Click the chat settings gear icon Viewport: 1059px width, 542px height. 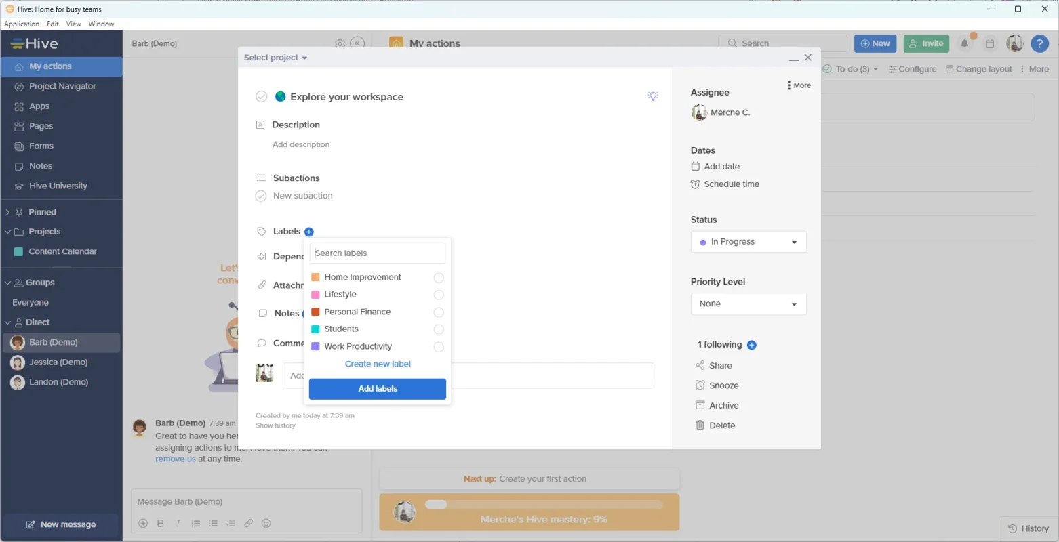340,43
